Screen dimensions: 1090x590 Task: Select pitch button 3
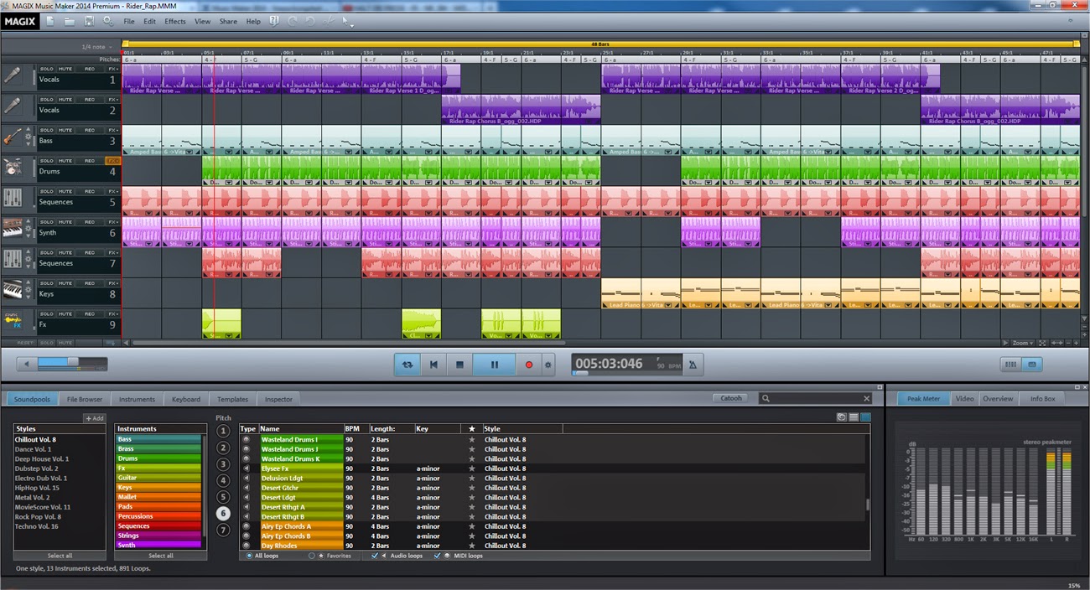pyautogui.click(x=223, y=464)
